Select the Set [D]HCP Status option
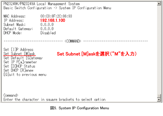 point(19,66)
